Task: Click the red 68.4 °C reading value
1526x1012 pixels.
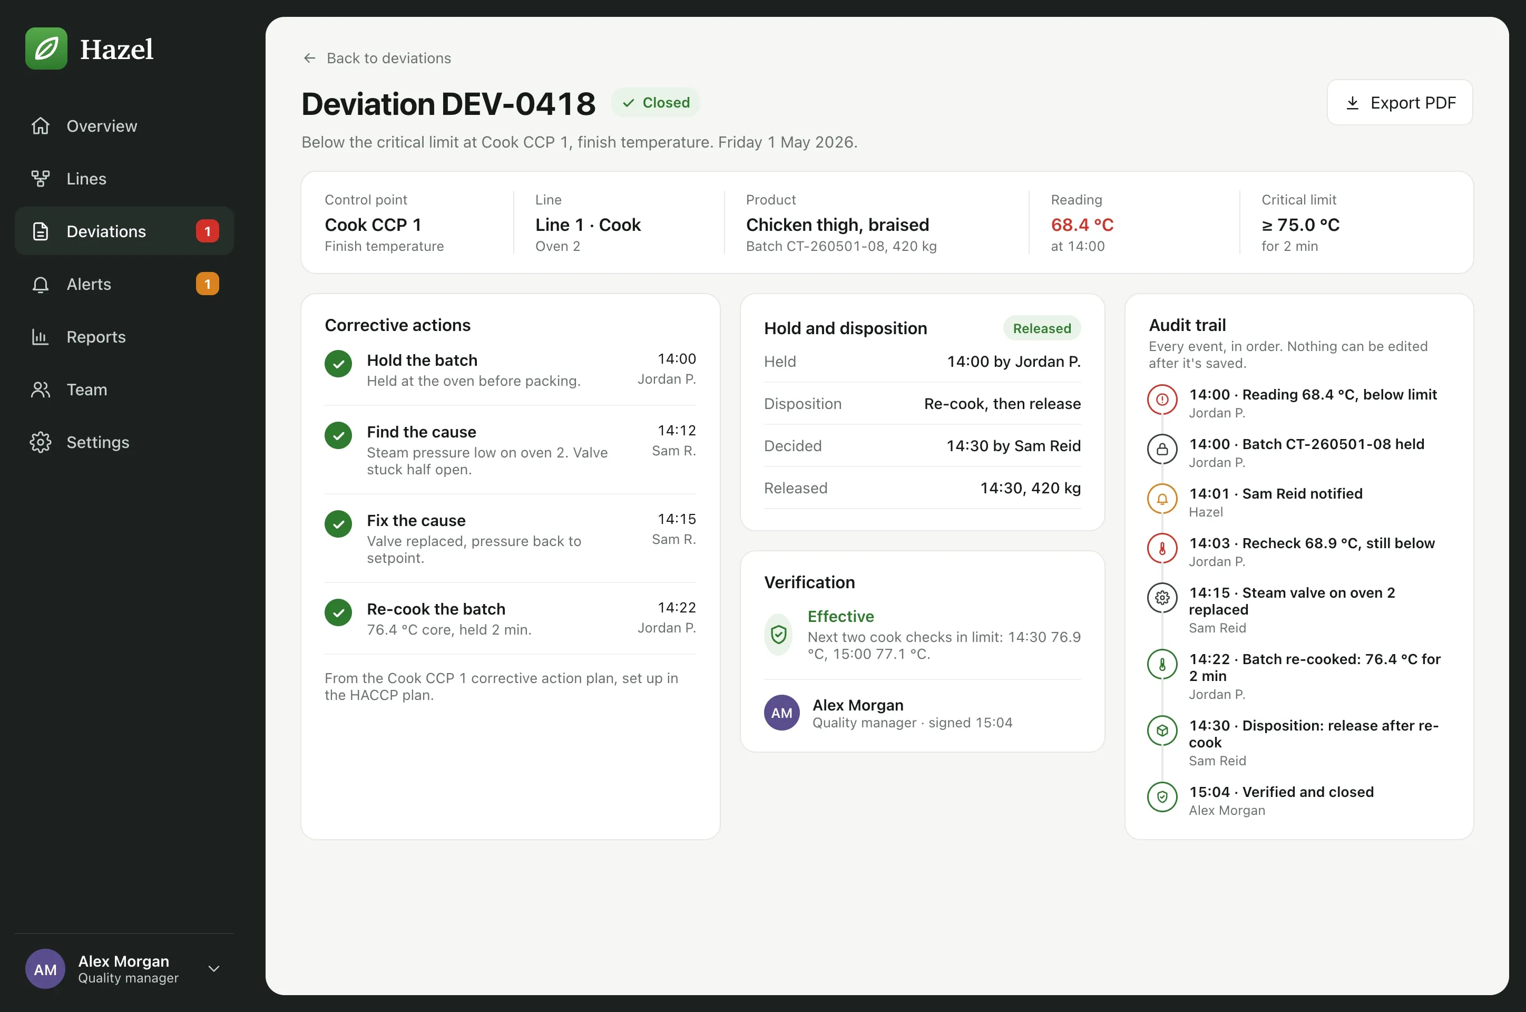Action: point(1082,225)
